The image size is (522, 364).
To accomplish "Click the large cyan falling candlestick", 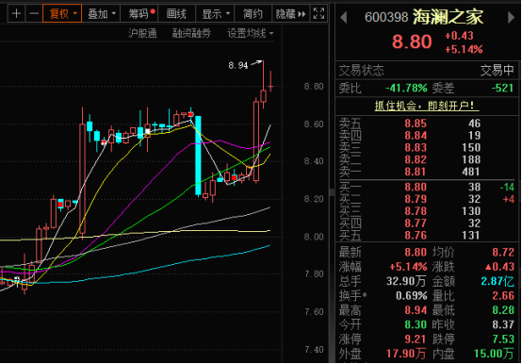I will tap(198, 156).
